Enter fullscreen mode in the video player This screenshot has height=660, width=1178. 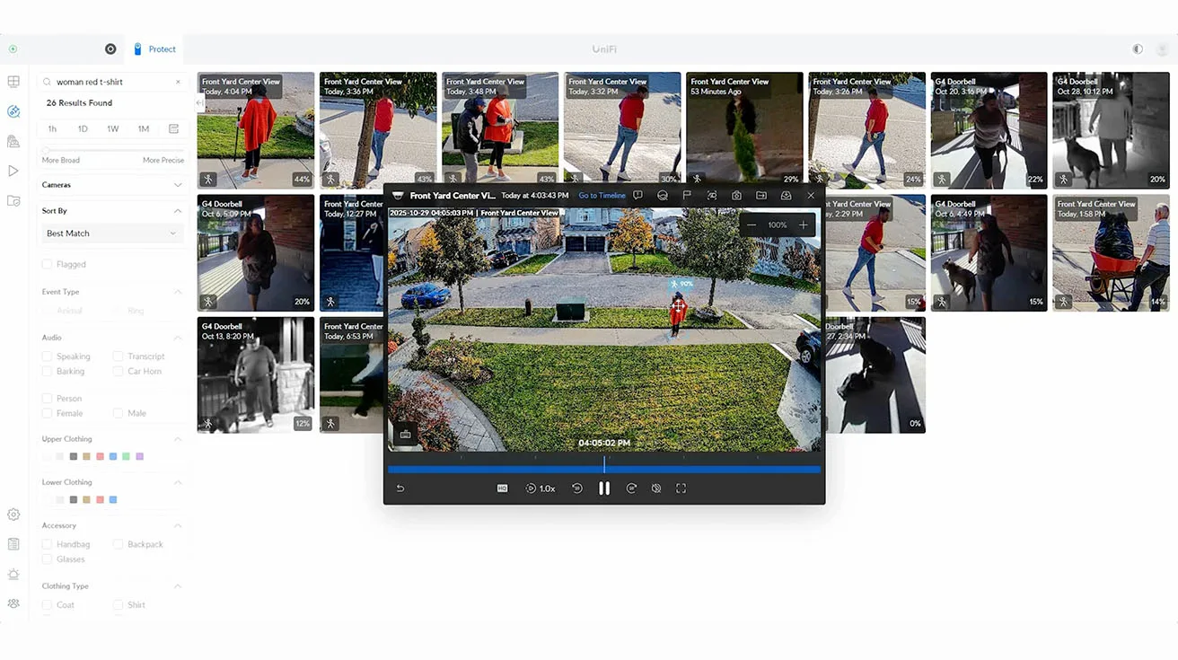[681, 488]
